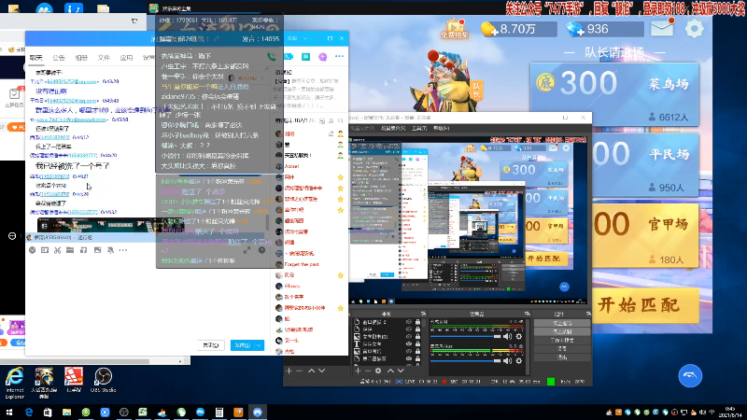Screen dimensions: 747x420
Task: Pop out the OBS audio mixer dock
Action: [527, 314]
